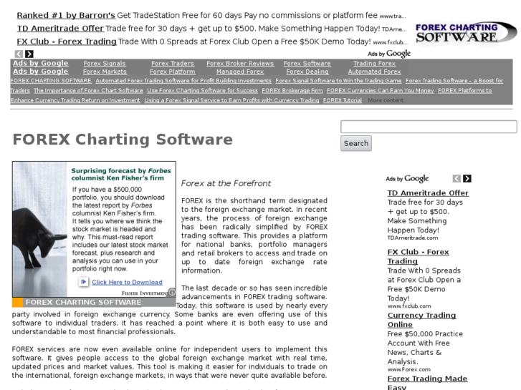This screenshot has width=521, height=390.
Task: Open 'Use Forex Charting Software for Success'
Action: pos(202,91)
